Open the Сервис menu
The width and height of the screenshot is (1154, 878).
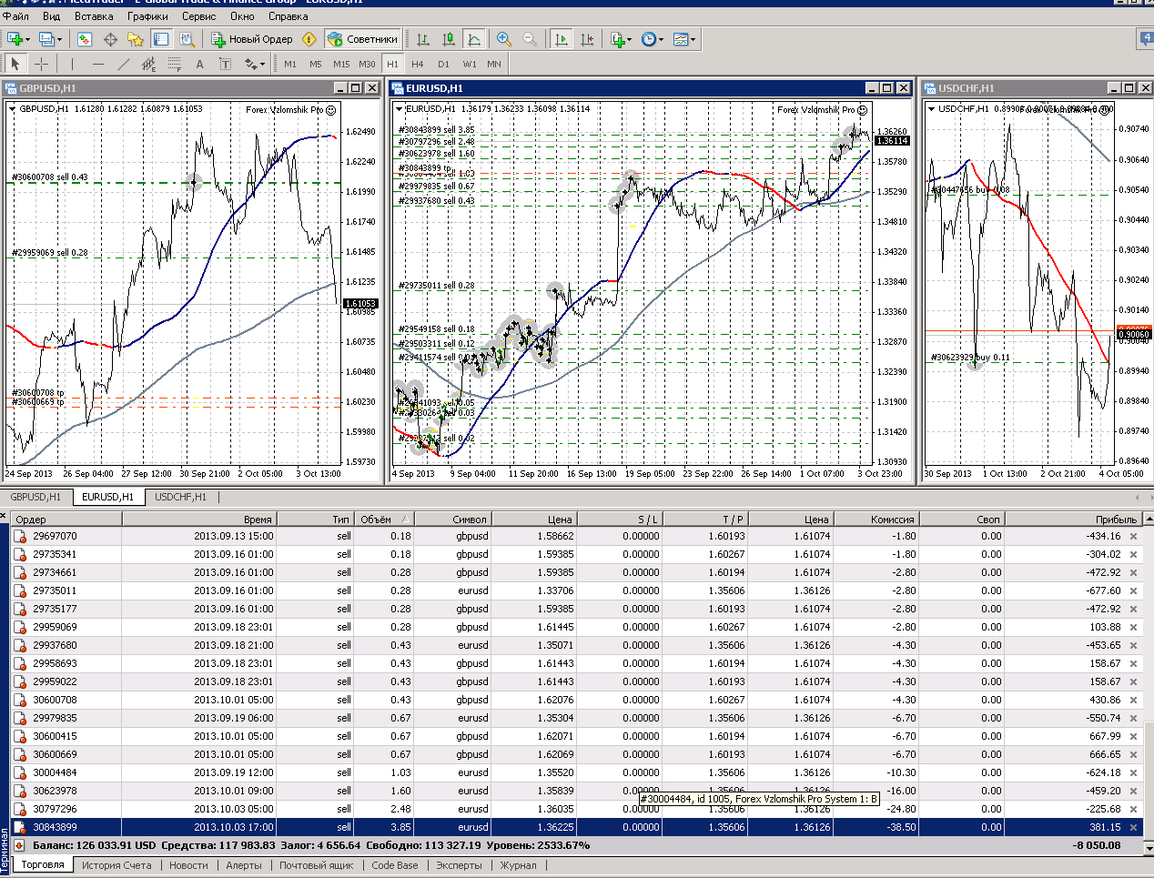[x=198, y=15]
